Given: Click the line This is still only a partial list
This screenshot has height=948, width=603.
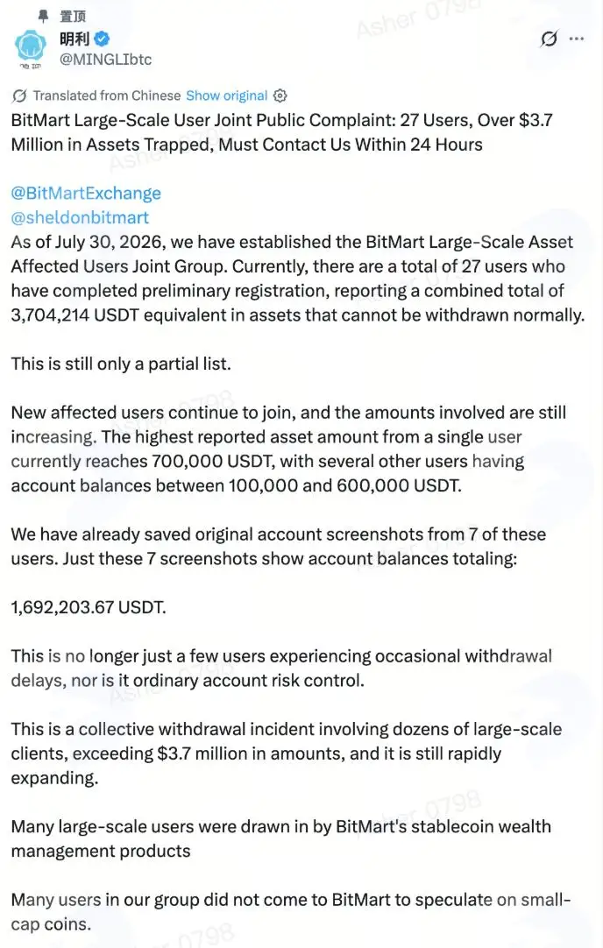Looking at the screenshot, I should (121, 364).
